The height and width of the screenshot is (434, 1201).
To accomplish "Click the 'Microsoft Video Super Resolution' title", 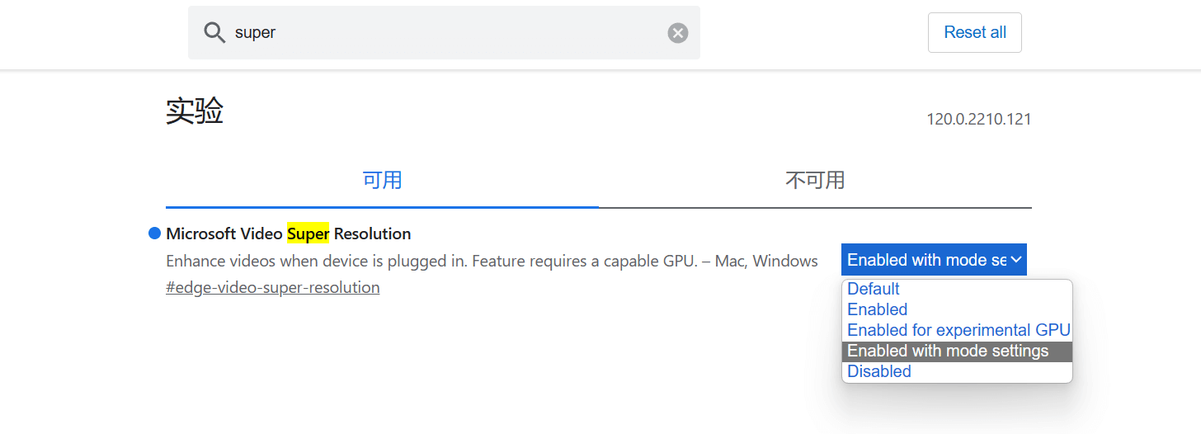I will [289, 234].
